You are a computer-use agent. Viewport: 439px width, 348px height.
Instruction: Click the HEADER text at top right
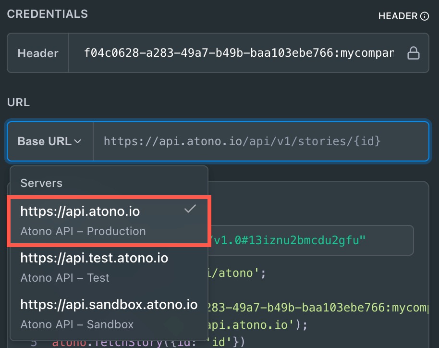pos(398,16)
